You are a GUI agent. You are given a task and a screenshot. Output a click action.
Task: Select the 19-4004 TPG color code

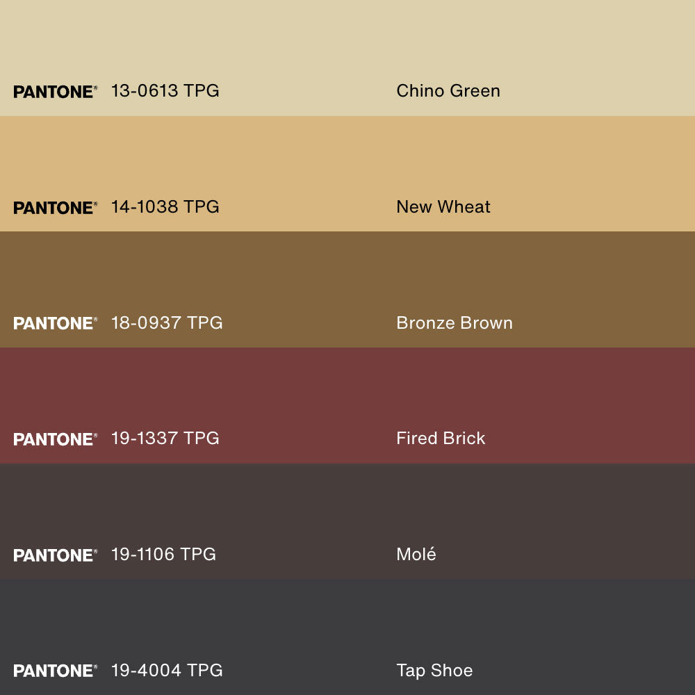[167, 670]
